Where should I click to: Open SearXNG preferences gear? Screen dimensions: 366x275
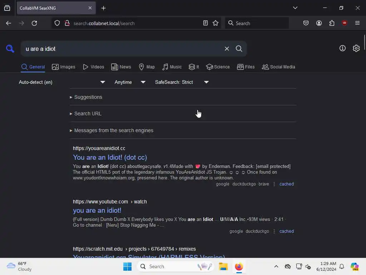point(356,48)
